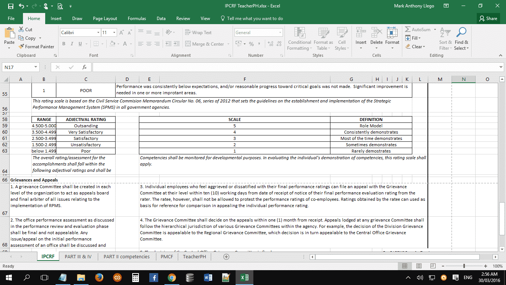Click the Find & Select magnifier icon
The width and height of the screenshot is (506, 285).
click(461, 33)
